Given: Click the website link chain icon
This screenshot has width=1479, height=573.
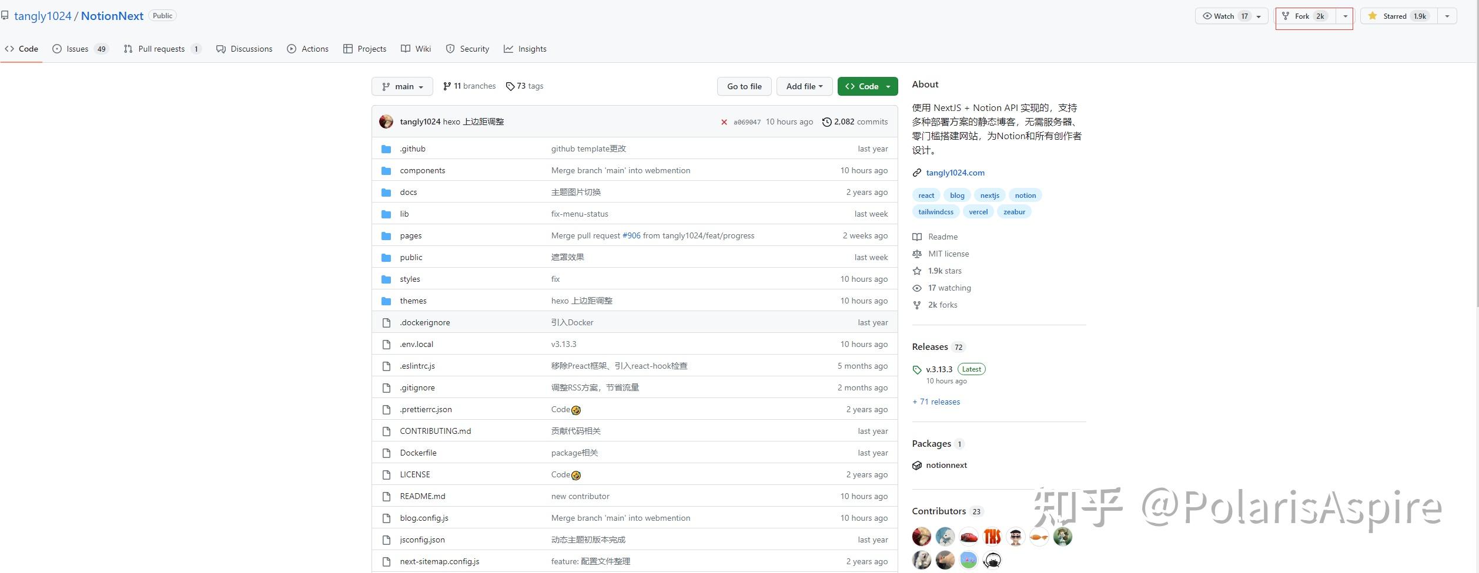Looking at the screenshot, I should 916,173.
